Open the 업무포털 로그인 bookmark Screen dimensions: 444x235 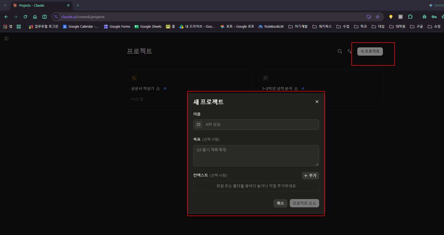coord(43,27)
